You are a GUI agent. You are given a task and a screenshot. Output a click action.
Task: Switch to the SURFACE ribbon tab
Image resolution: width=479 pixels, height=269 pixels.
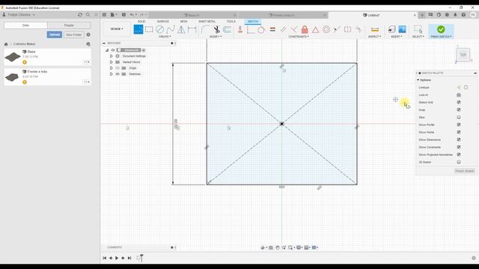click(x=163, y=22)
